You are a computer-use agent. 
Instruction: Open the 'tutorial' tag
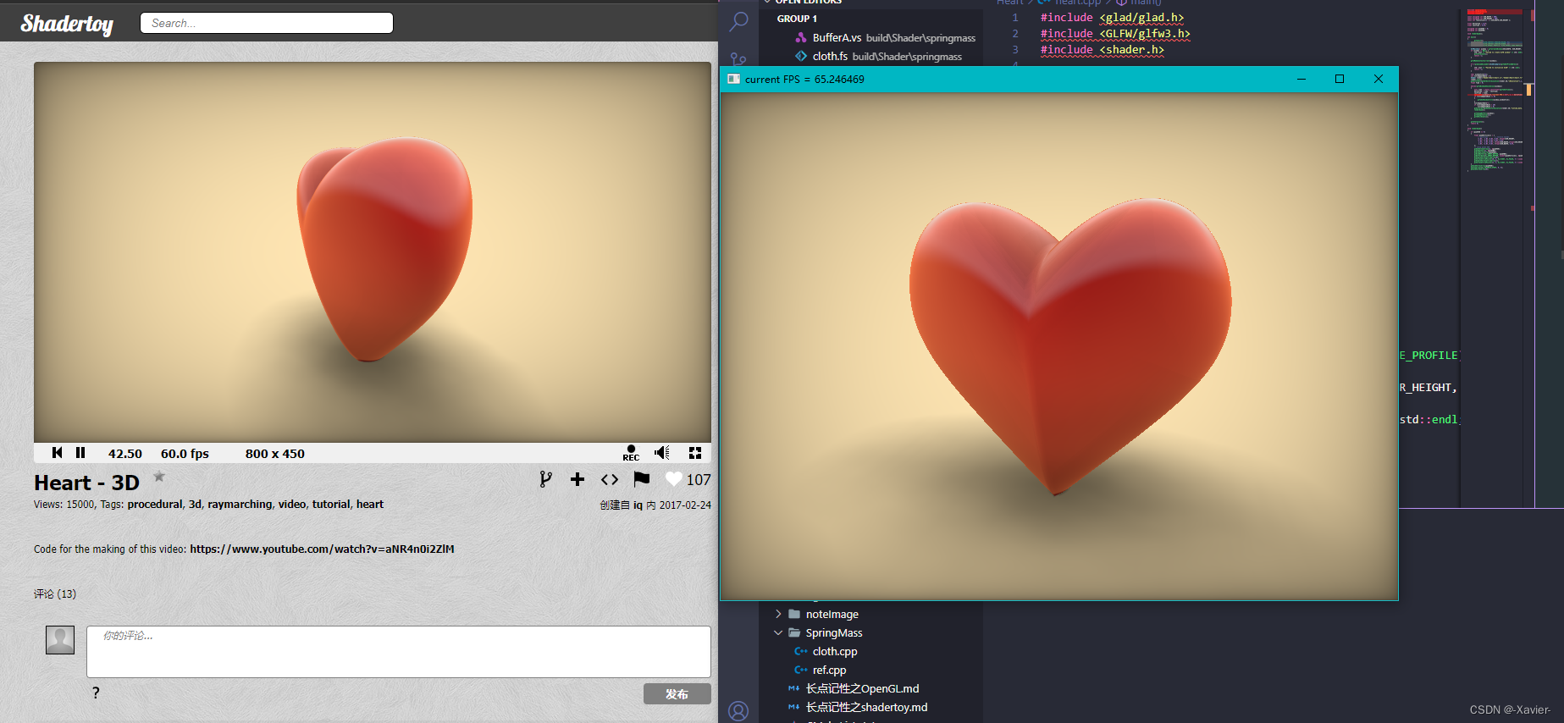331,504
